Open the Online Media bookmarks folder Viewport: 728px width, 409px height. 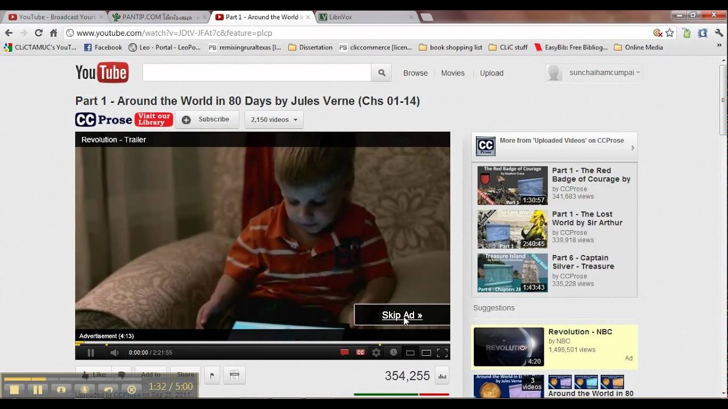(638, 48)
